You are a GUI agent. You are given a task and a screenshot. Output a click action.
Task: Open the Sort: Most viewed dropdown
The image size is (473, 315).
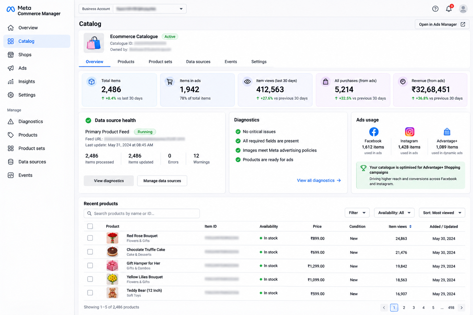(442, 213)
